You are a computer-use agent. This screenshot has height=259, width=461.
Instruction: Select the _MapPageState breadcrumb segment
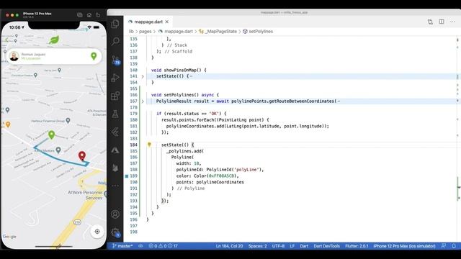221,32
